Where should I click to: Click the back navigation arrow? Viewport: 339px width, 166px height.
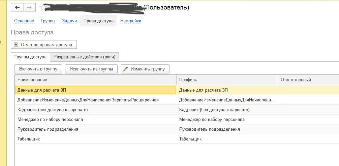point(18,7)
